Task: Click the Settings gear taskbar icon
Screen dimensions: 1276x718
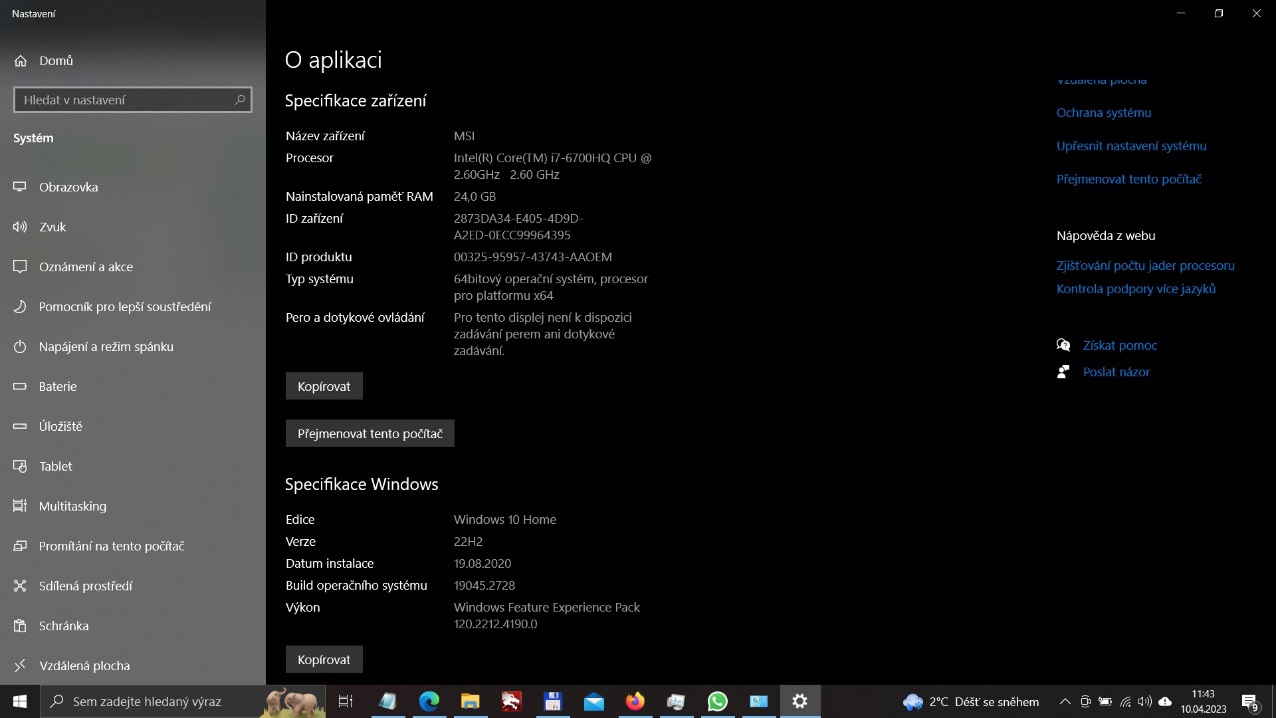Action: pos(800,701)
